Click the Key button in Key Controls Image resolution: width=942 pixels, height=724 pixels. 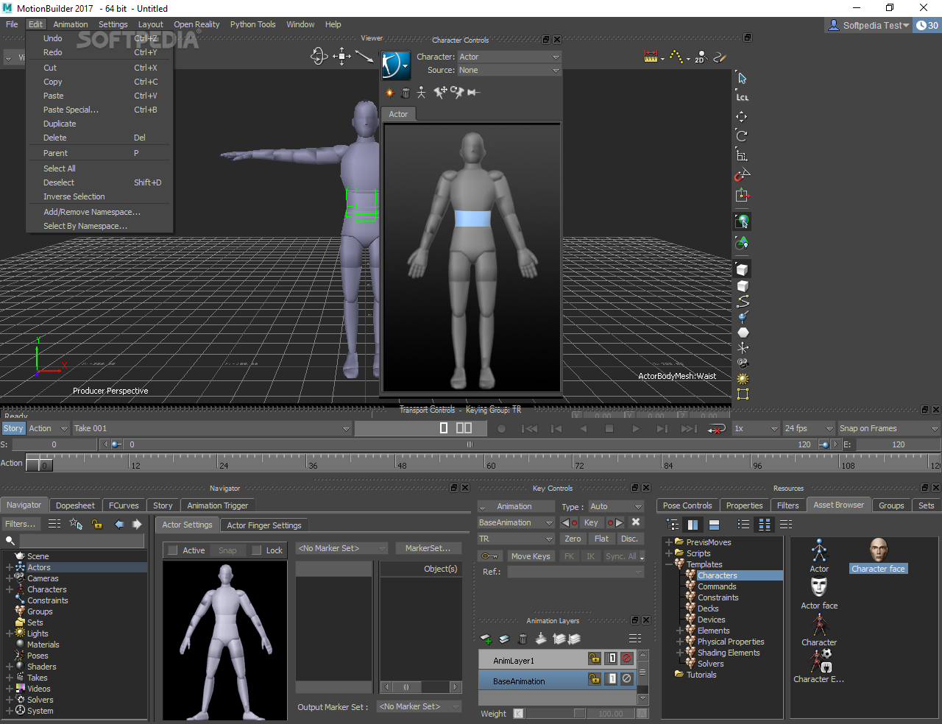tap(591, 522)
